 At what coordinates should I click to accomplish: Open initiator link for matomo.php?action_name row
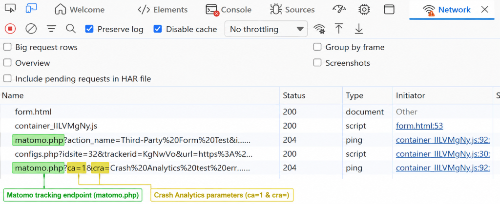(x=443, y=140)
